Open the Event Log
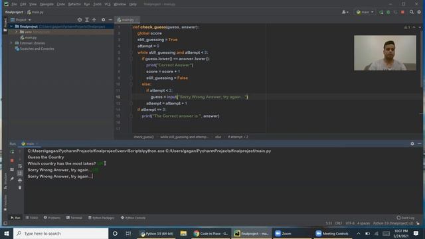 406,218
